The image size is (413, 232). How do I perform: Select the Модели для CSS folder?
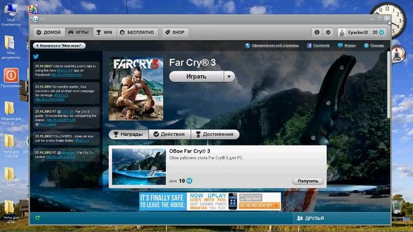click(x=10, y=113)
